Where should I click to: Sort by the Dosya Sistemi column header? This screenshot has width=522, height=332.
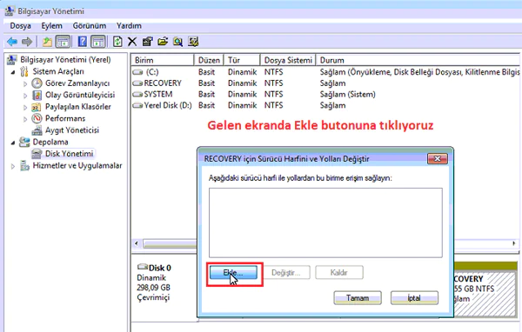click(288, 60)
